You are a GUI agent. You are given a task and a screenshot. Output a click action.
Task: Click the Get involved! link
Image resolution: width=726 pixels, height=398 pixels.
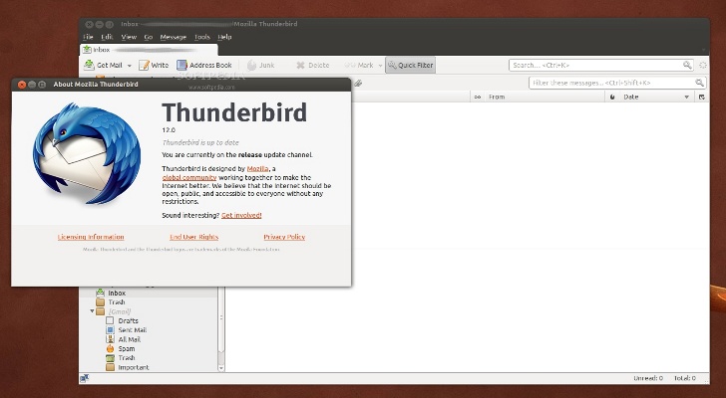pyautogui.click(x=241, y=215)
